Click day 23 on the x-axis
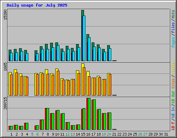This screenshot has height=138, width=177. click(x=124, y=134)
